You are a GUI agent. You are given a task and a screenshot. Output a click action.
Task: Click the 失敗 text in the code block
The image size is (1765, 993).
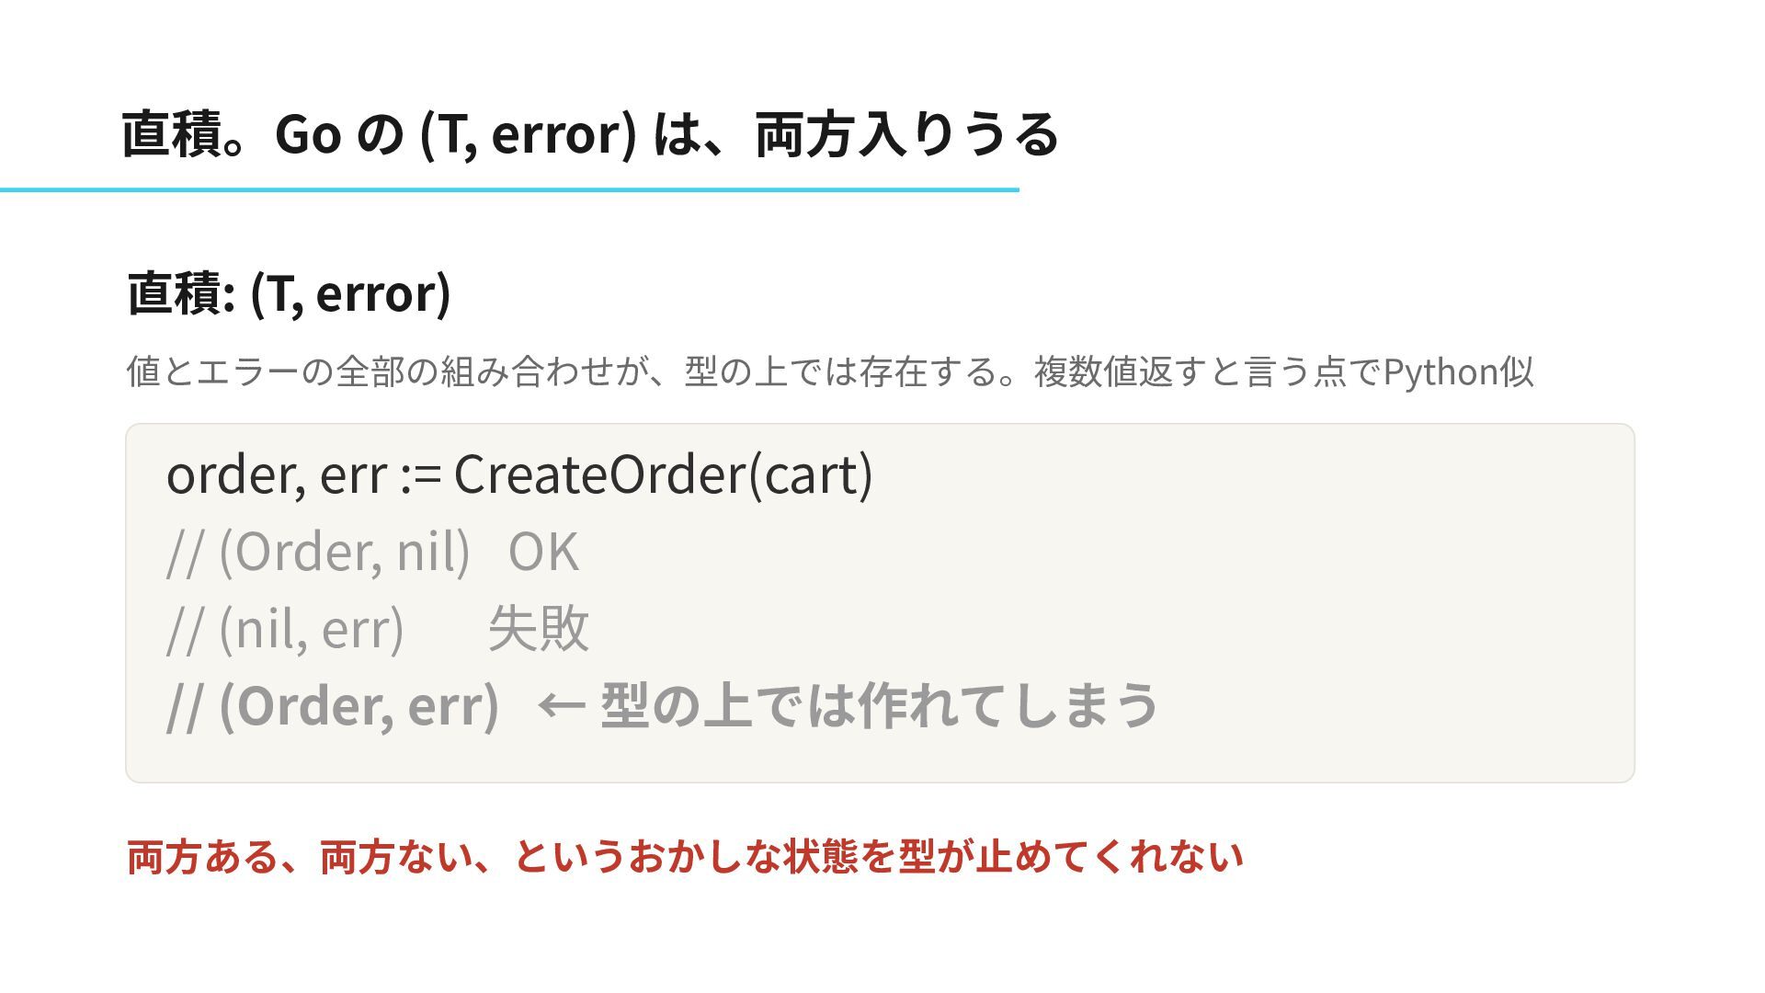click(x=539, y=629)
